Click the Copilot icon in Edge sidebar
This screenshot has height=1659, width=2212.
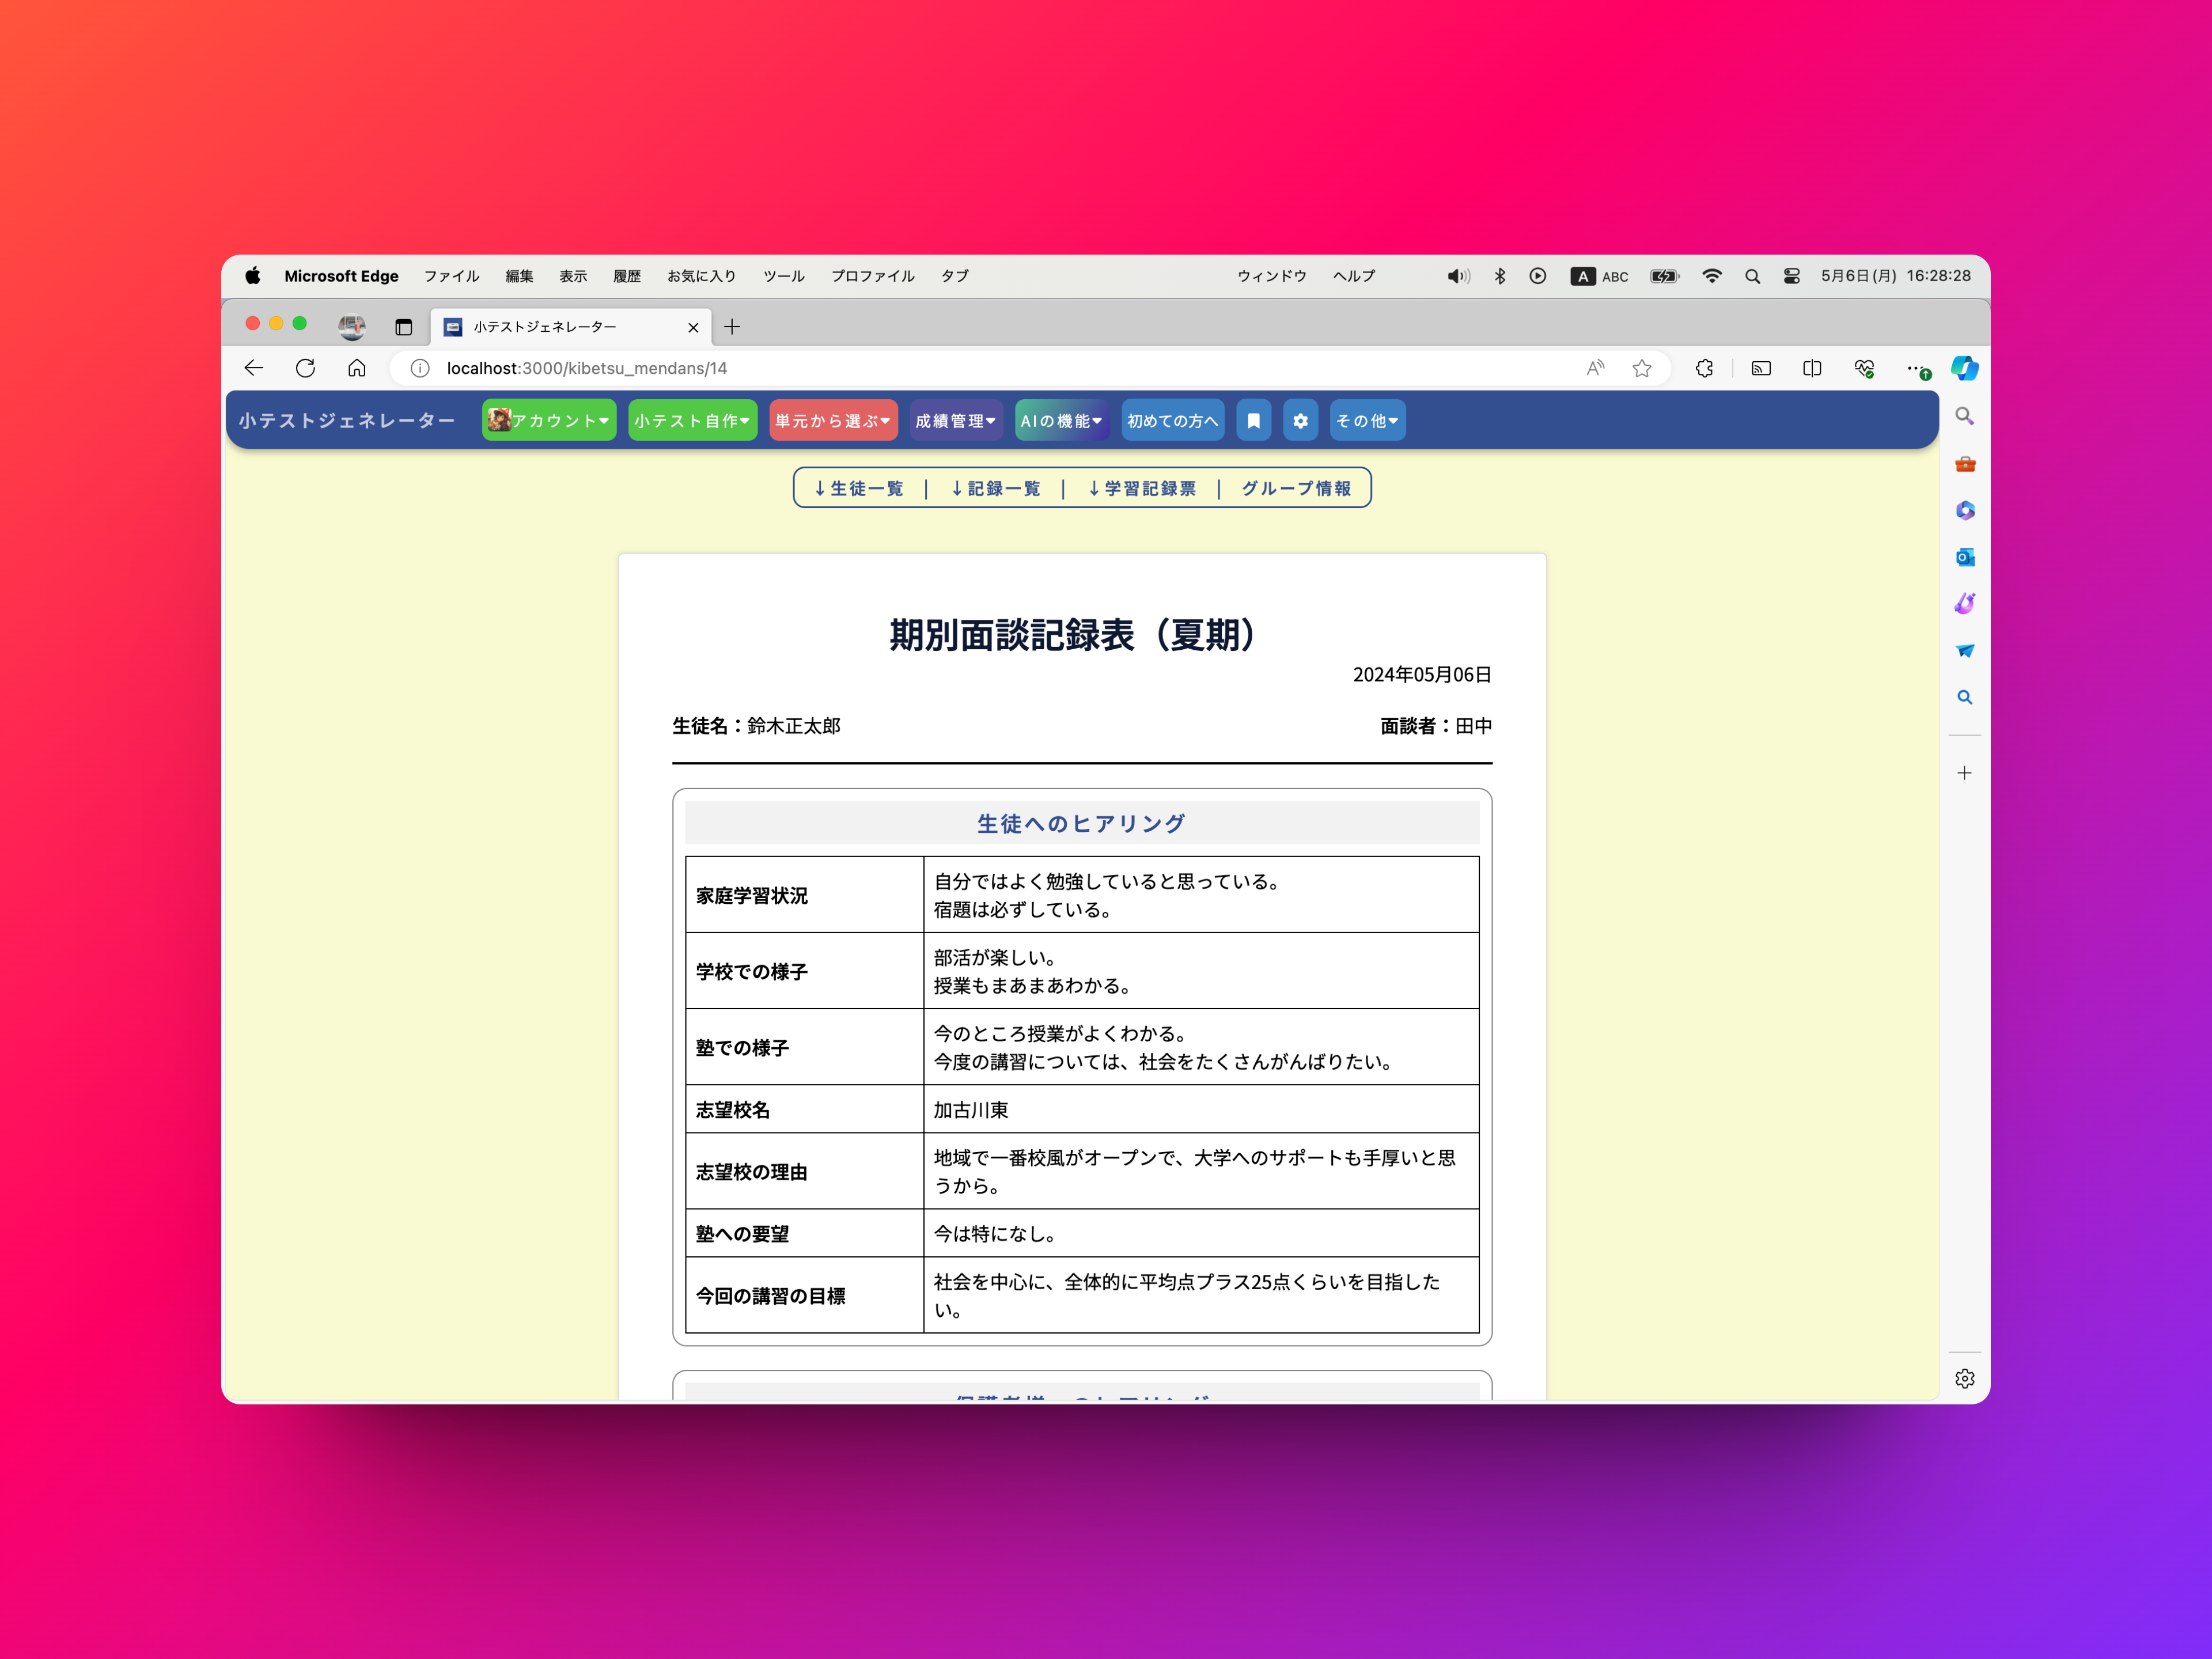[x=1964, y=368]
